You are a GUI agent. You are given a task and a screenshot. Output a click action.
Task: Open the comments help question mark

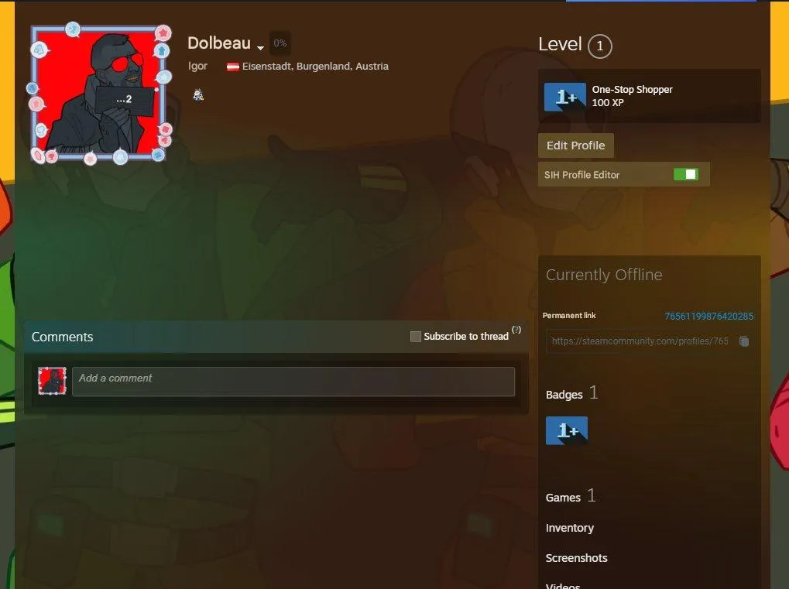pyautogui.click(x=516, y=329)
